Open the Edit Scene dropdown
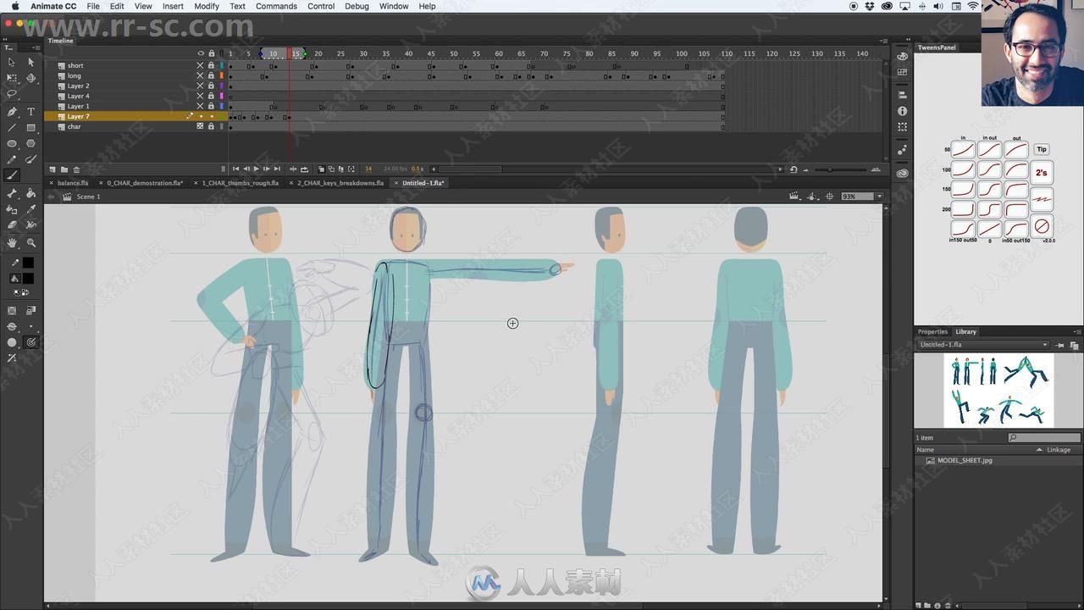Viewport: 1084px width, 610px height. (x=794, y=197)
